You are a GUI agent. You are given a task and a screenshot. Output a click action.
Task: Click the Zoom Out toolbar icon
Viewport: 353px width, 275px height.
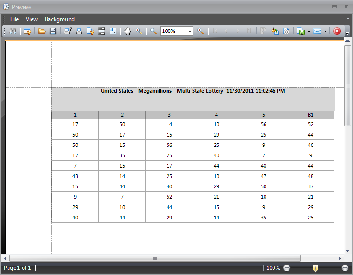153,31
